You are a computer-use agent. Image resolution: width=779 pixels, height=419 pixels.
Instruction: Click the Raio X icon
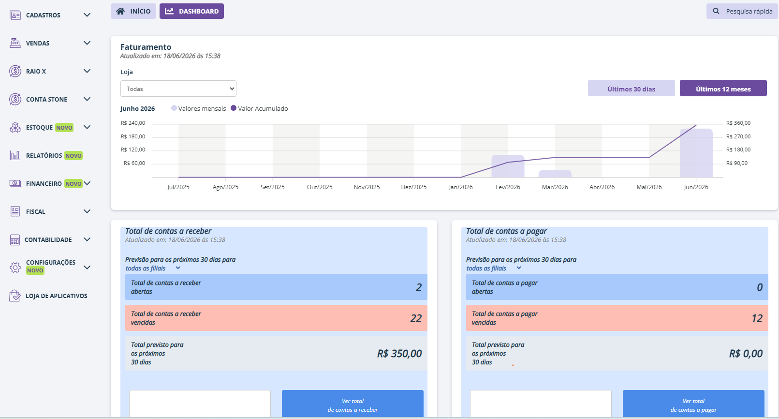click(15, 71)
